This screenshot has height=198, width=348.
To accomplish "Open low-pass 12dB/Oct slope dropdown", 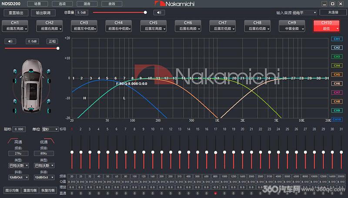I will 44,178.
